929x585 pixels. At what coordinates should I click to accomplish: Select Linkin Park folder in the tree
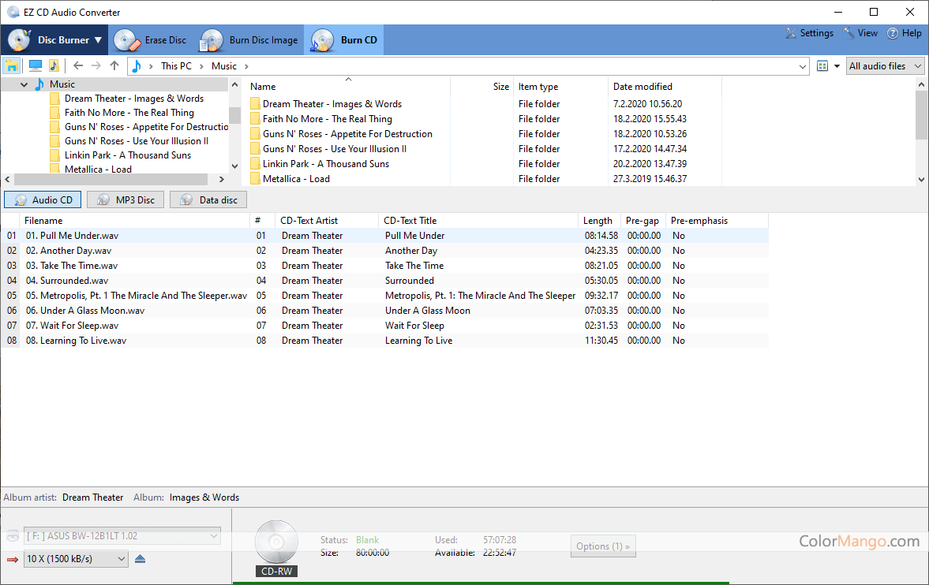(x=127, y=155)
